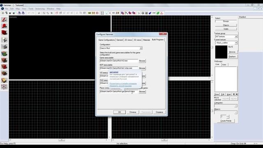Click the green leaf toolbar icon
The height and width of the screenshot is (148, 263).
[x=158, y=13]
